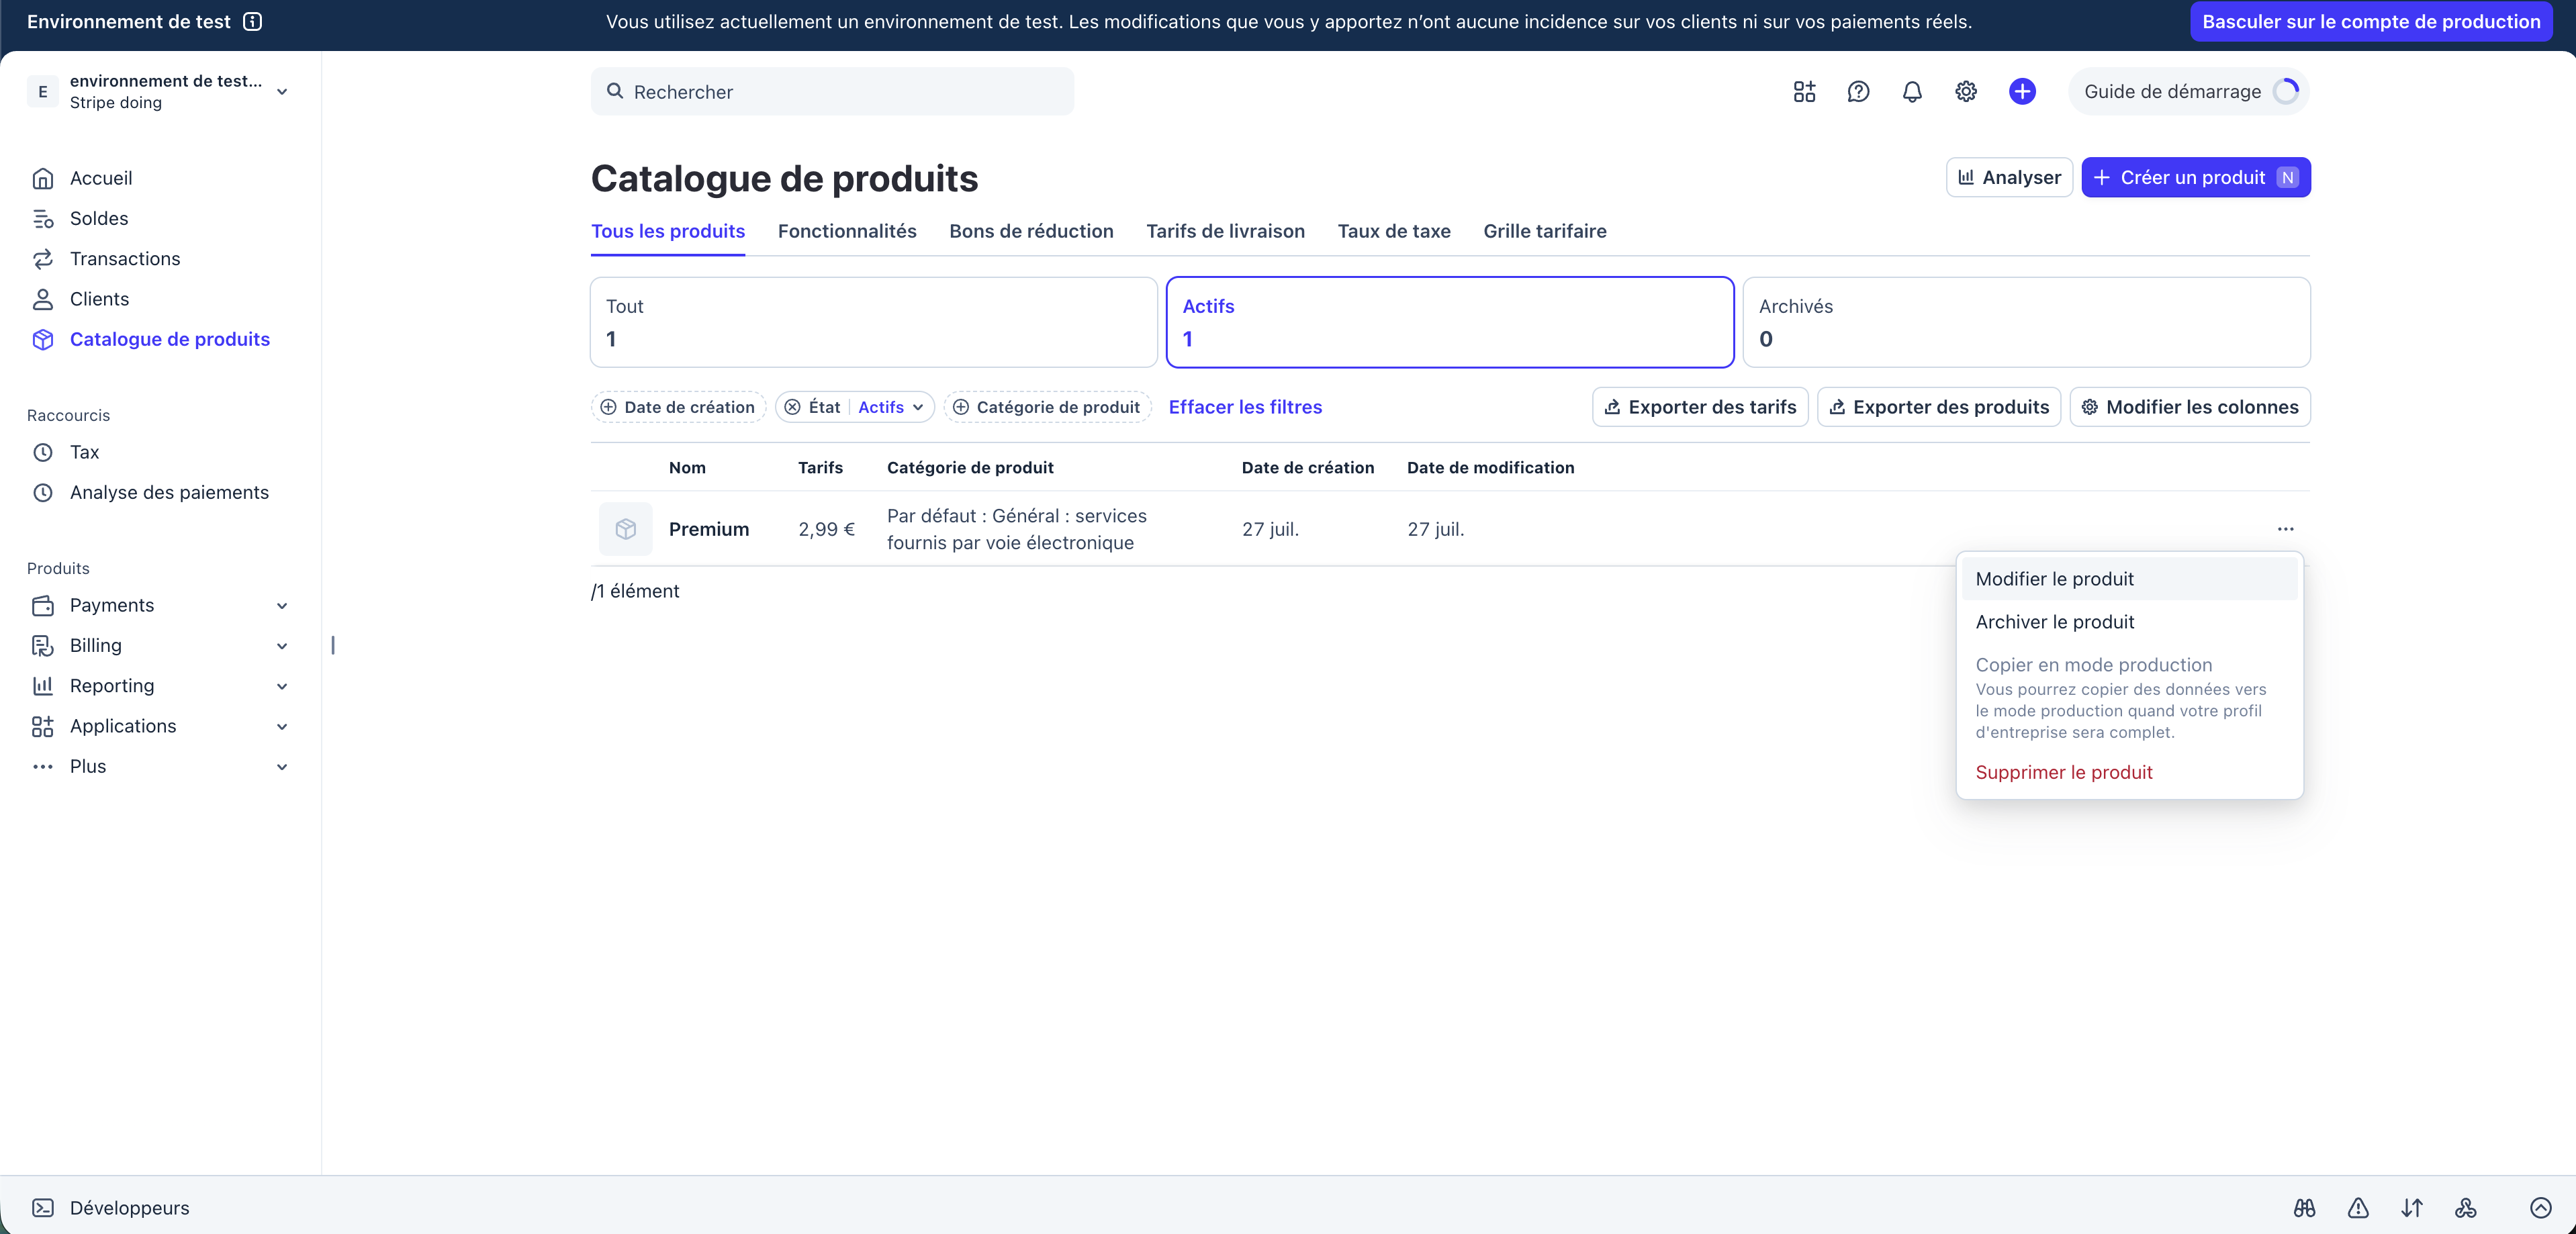The width and height of the screenshot is (2576, 1234).
Task: Click the Tax clock shortcut icon
Action: 43,452
